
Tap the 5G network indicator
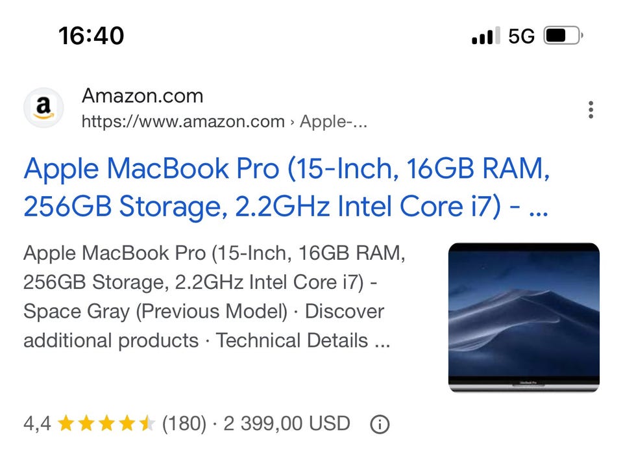coord(521,36)
